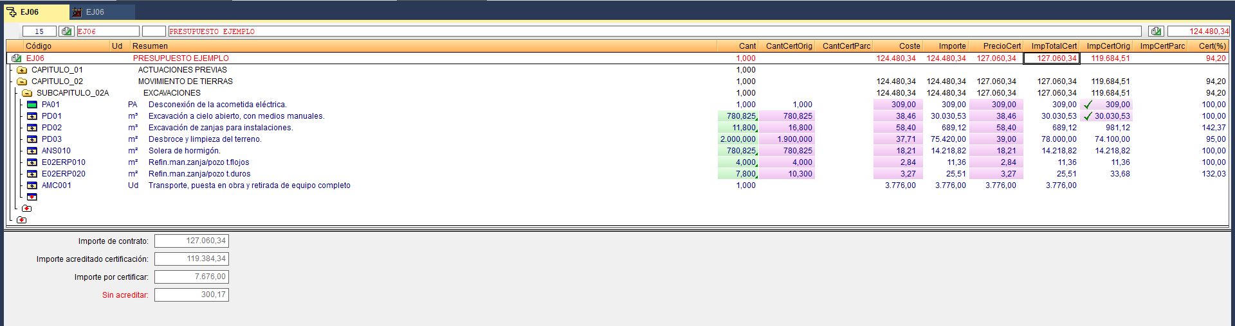The height and width of the screenshot is (326, 1235).
Task: Click the new chapter folder icon at tree bottom
Action: click(x=22, y=220)
